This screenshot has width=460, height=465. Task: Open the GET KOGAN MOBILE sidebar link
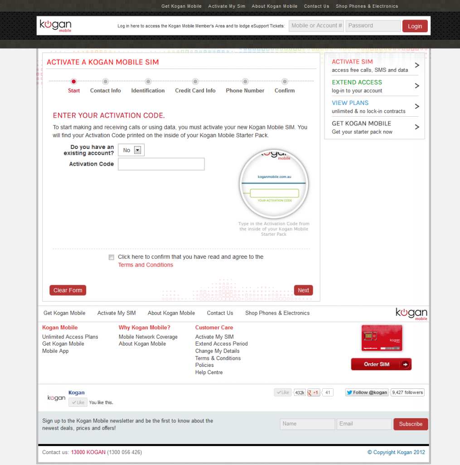point(362,124)
